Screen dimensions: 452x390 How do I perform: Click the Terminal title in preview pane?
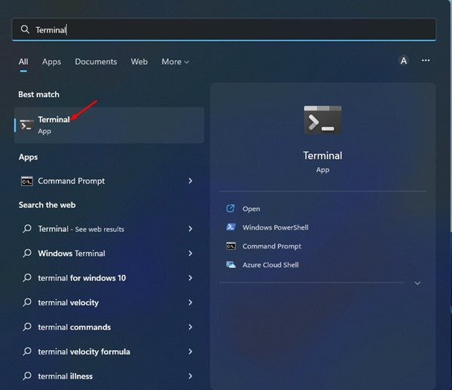pos(322,156)
